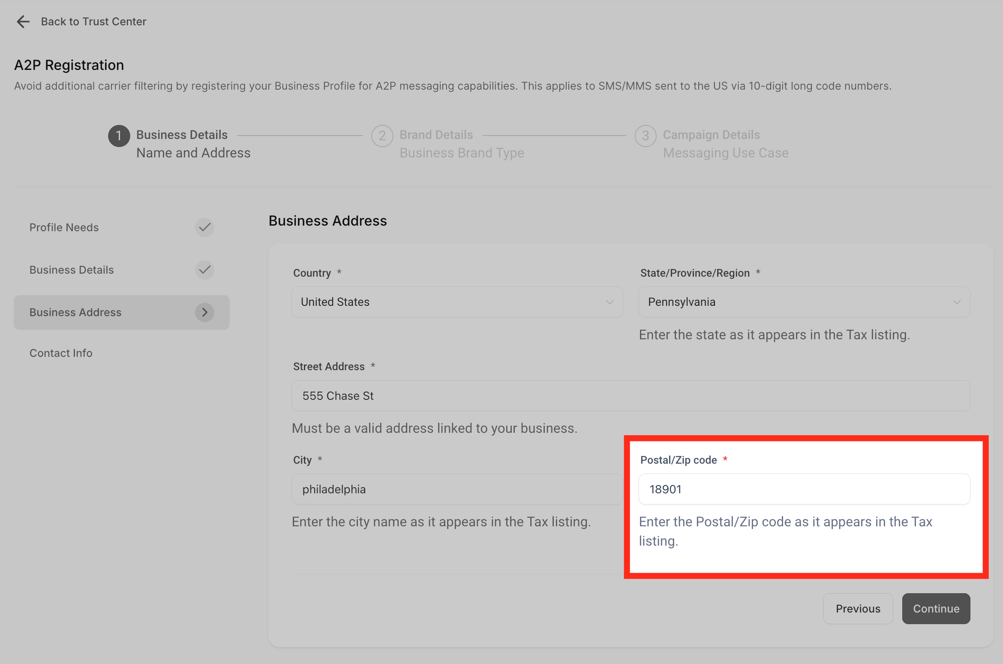Image resolution: width=1003 pixels, height=664 pixels.
Task: Click the Business Address chevron icon
Action: [204, 312]
